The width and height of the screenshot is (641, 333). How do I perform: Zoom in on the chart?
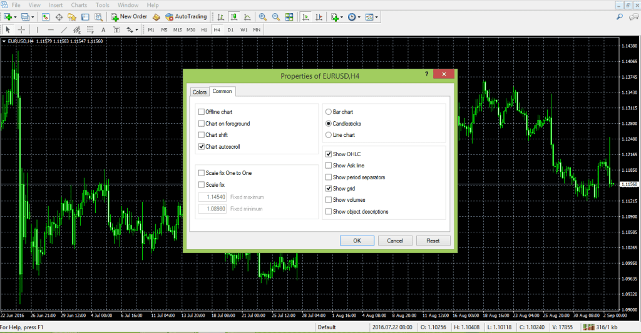(x=263, y=17)
